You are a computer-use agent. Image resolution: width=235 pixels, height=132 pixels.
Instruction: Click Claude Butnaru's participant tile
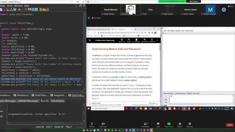click(111, 10)
